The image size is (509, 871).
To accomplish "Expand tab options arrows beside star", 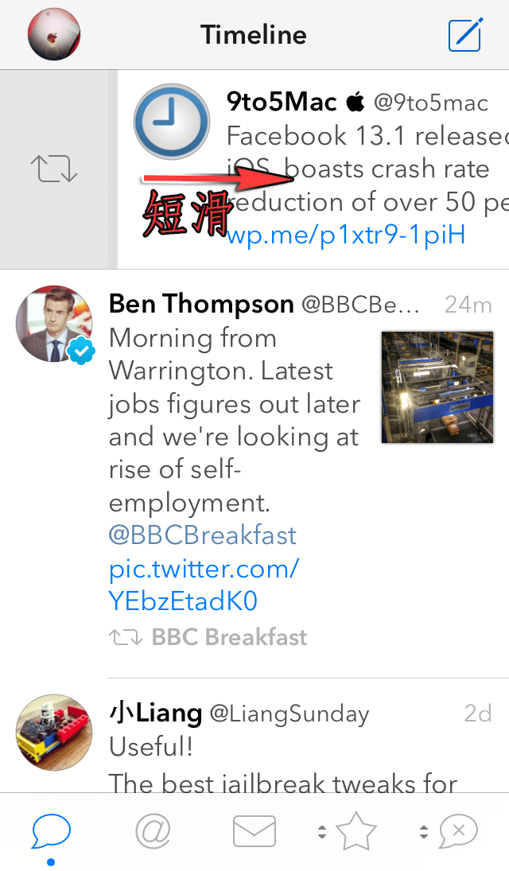I will click(x=322, y=832).
